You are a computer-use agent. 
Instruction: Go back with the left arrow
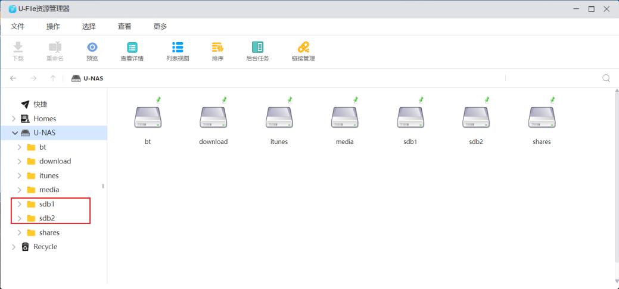(x=13, y=78)
